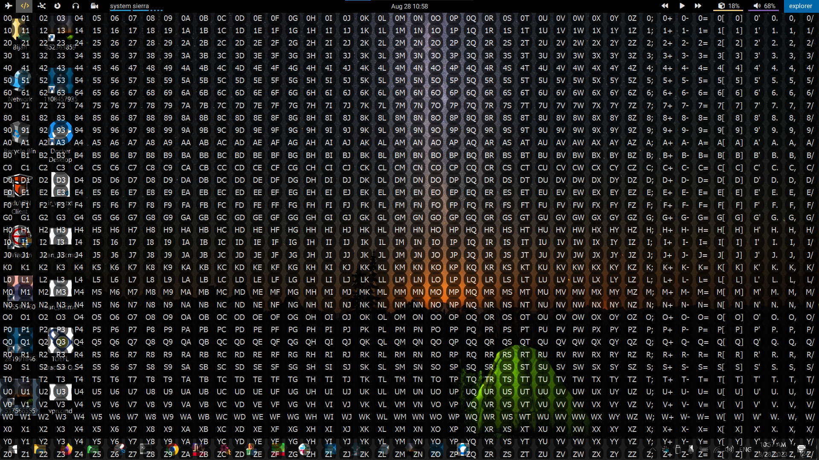Click the headphones icon in top bar
Image resolution: width=819 pixels, height=460 pixels.
click(76, 6)
